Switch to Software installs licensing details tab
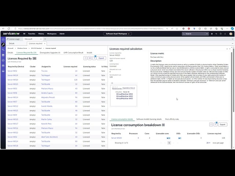The height and width of the screenshot is (176, 235). [x=149, y=119]
